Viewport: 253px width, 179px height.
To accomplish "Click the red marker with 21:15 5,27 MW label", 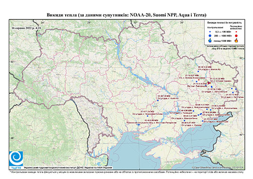I will [199, 80].
